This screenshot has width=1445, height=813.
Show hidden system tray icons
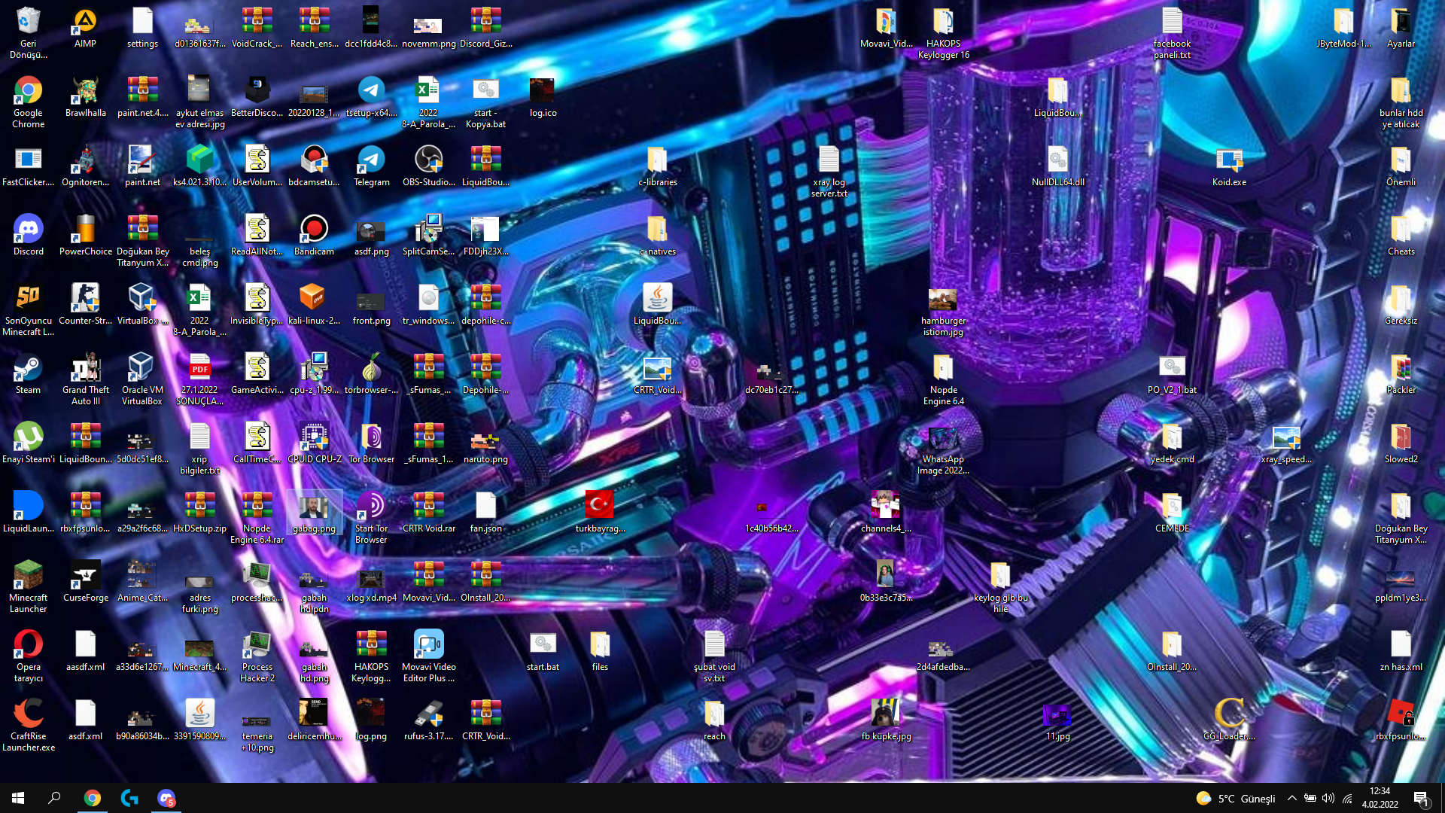click(1291, 798)
